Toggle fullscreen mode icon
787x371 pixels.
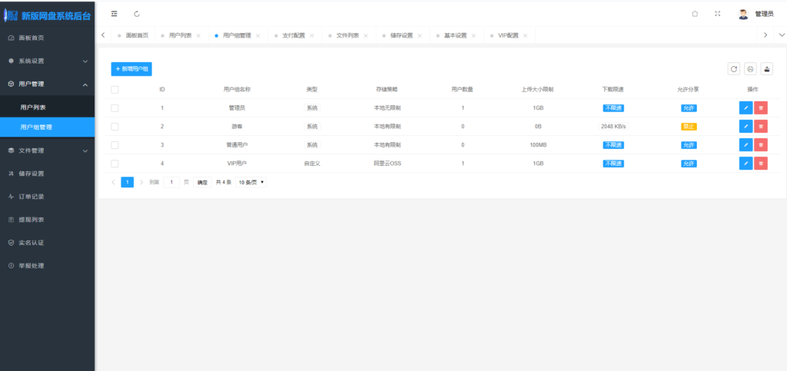pyautogui.click(x=718, y=14)
